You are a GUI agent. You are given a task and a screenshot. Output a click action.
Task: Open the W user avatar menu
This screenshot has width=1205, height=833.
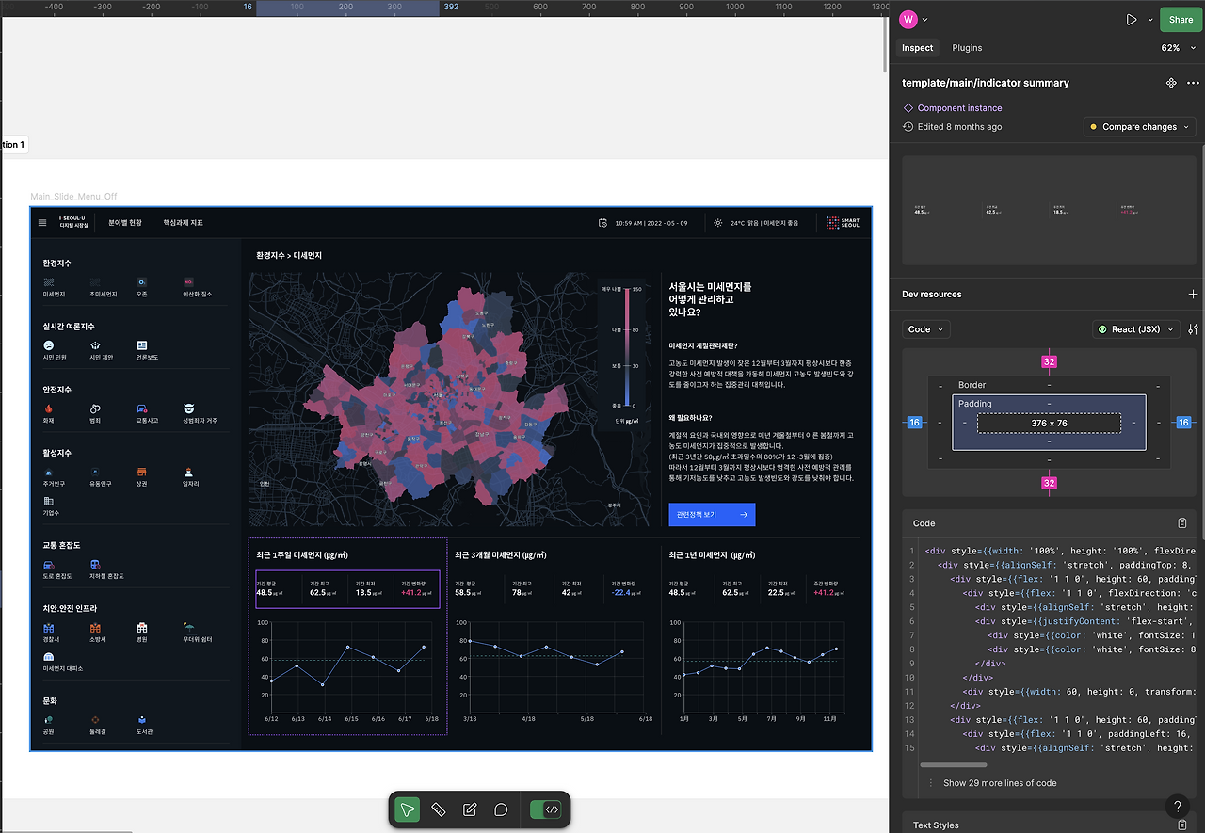pos(912,20)
